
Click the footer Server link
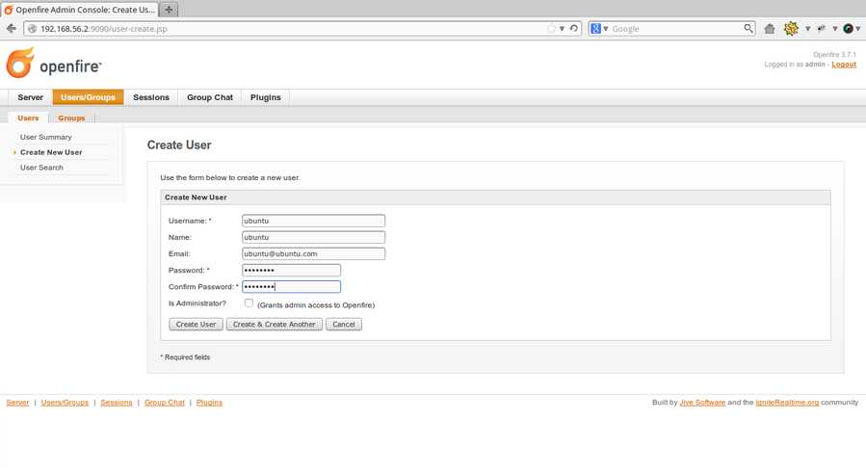click(x=17, y=403)
